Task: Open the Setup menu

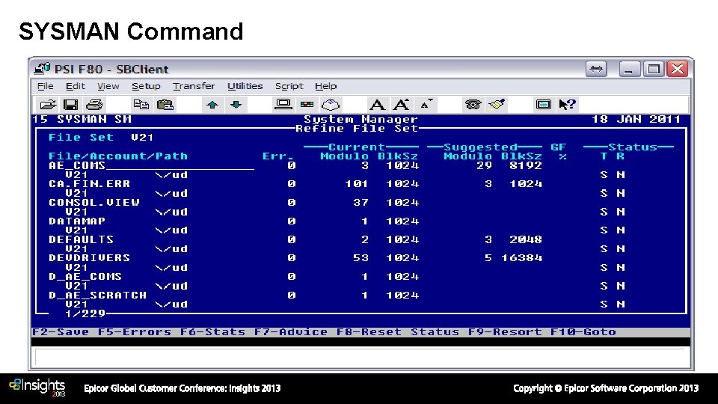Action: pyautogui.click(x=146, y=86)
